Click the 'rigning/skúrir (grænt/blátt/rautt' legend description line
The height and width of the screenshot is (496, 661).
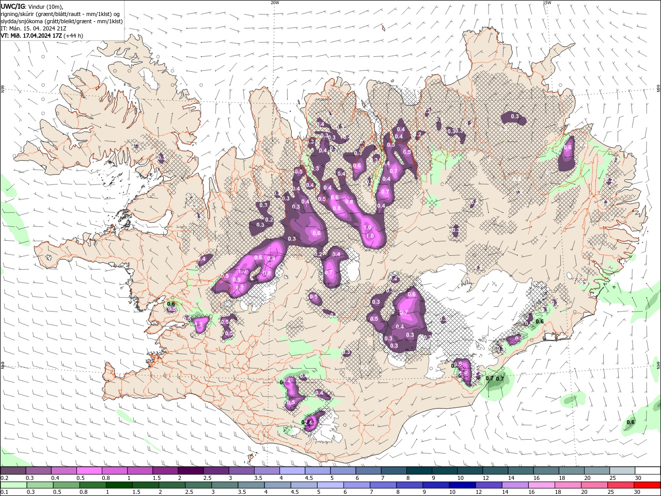pos(60,14)
